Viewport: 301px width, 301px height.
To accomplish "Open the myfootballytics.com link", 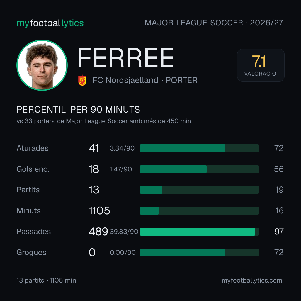I will [x=252, y=280].
